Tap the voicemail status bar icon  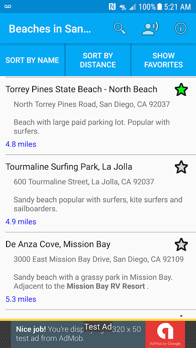point(7,7)
